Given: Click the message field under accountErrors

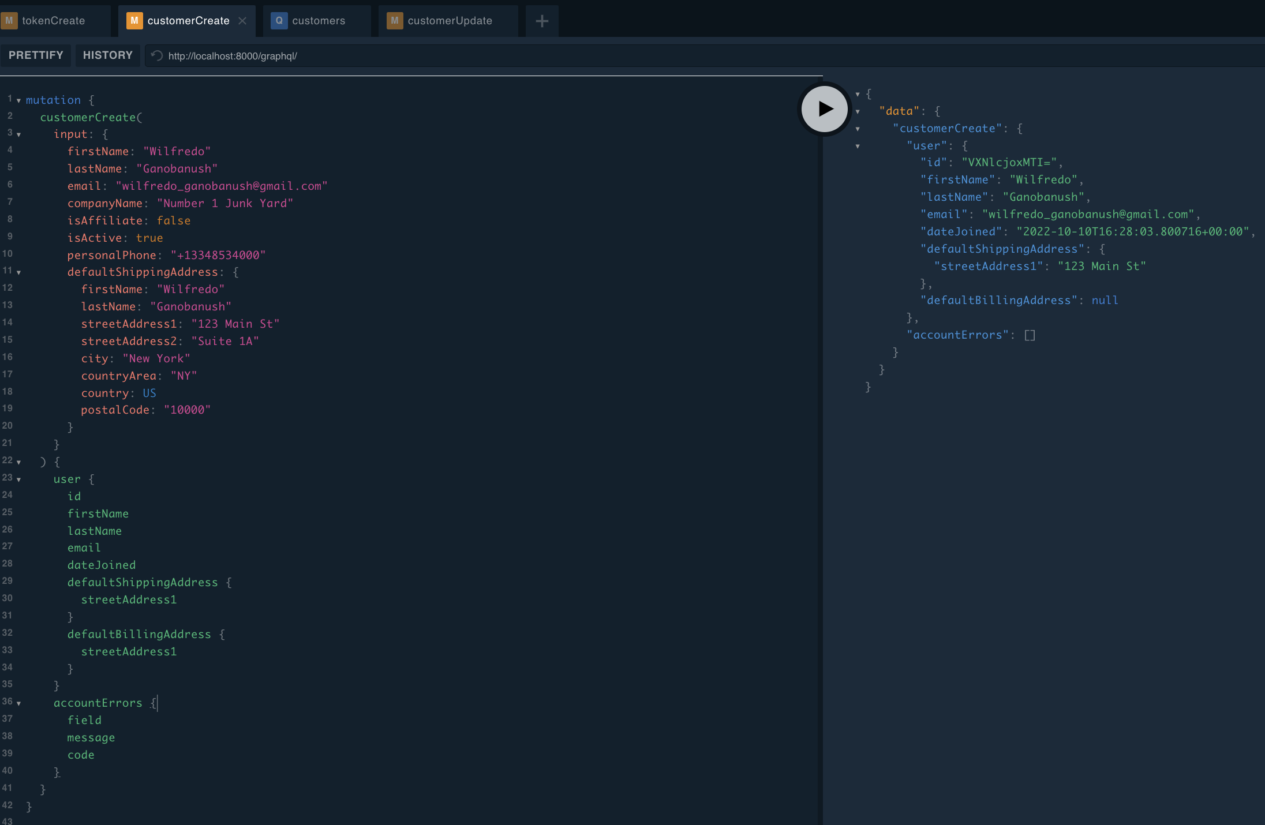Looking at the screenshot, I should 91,737.
